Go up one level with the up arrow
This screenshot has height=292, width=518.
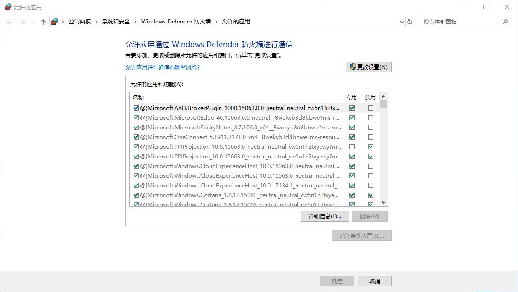point(43,22)
